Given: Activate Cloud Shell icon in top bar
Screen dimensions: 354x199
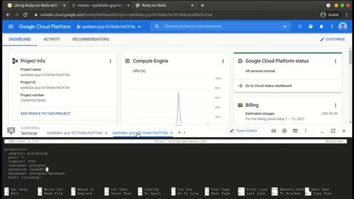Looking at the screenshot, I should point(300,27).
